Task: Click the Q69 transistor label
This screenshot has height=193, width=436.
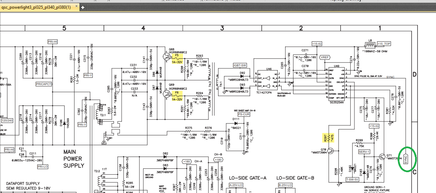Action: point(171,85)
